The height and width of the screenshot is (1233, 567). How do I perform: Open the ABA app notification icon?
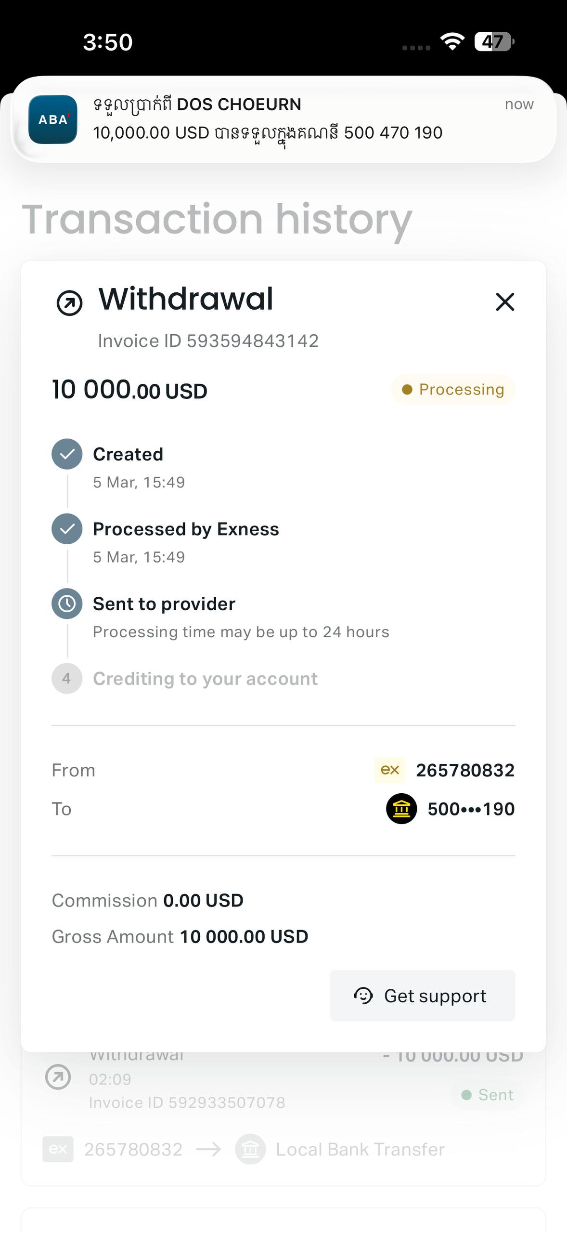[53, 119]
